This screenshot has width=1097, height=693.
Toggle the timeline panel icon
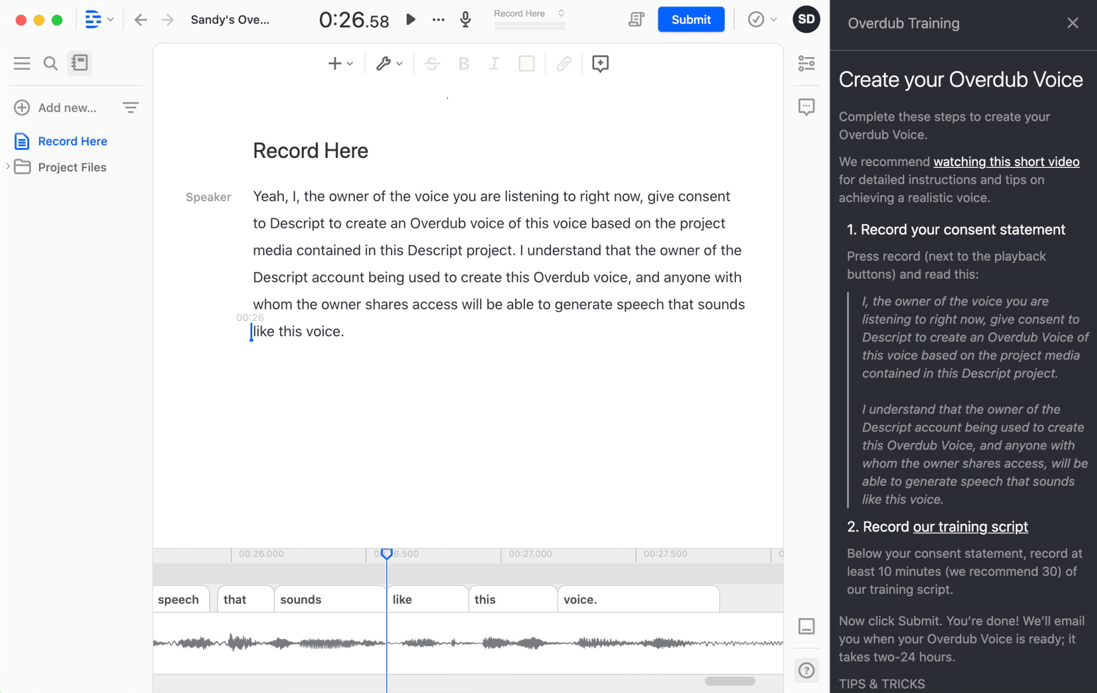[806, 626]
